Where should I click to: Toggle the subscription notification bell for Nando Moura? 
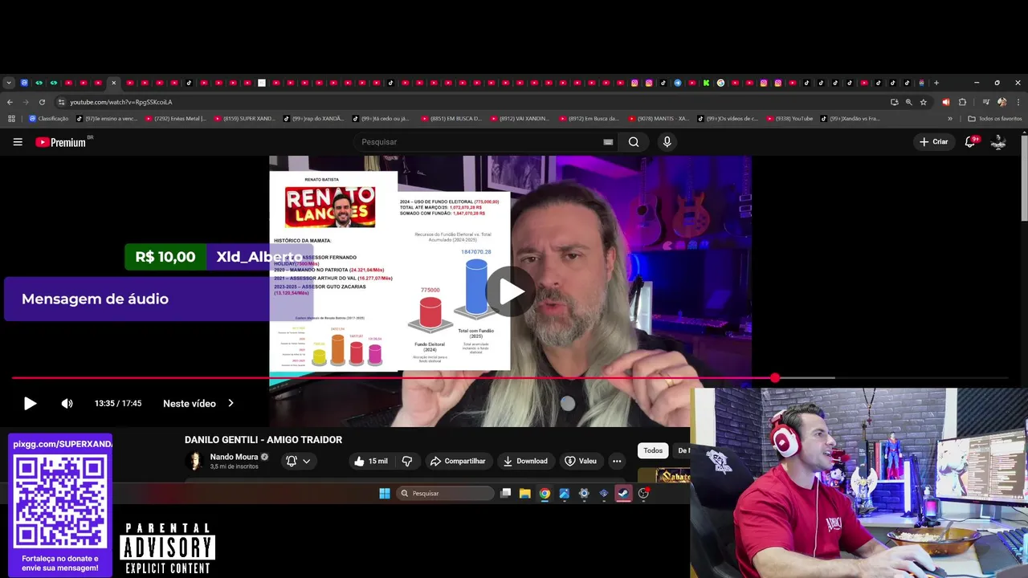[x=292, y=461]
